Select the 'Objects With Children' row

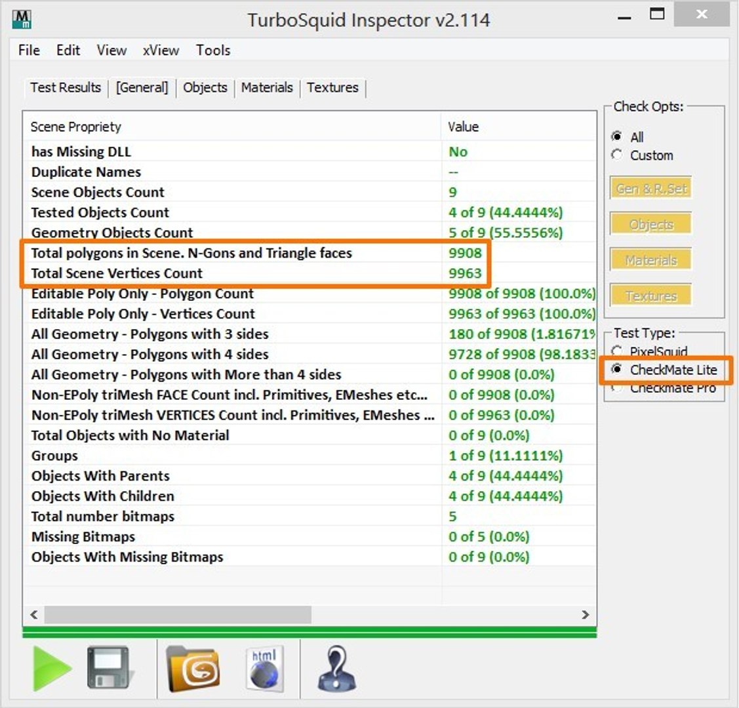click(310, 496)
